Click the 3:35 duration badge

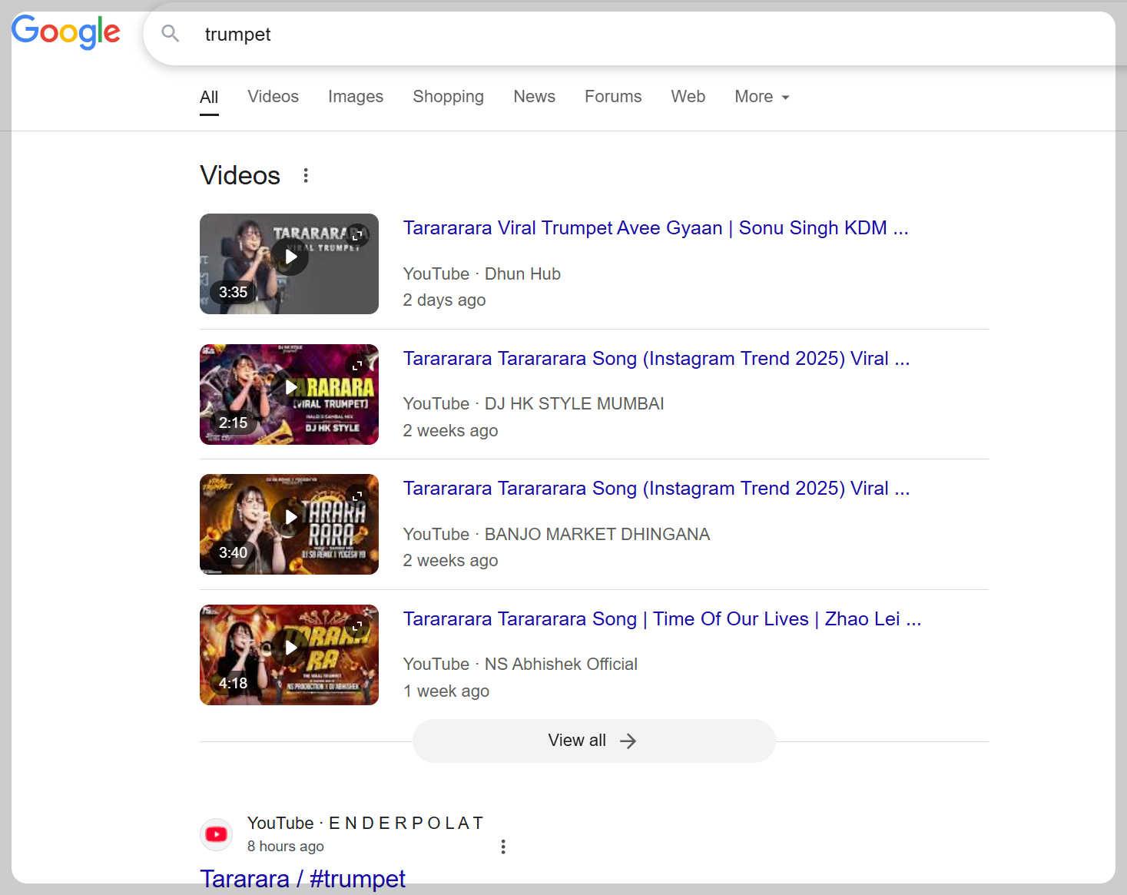click(233, 292)
